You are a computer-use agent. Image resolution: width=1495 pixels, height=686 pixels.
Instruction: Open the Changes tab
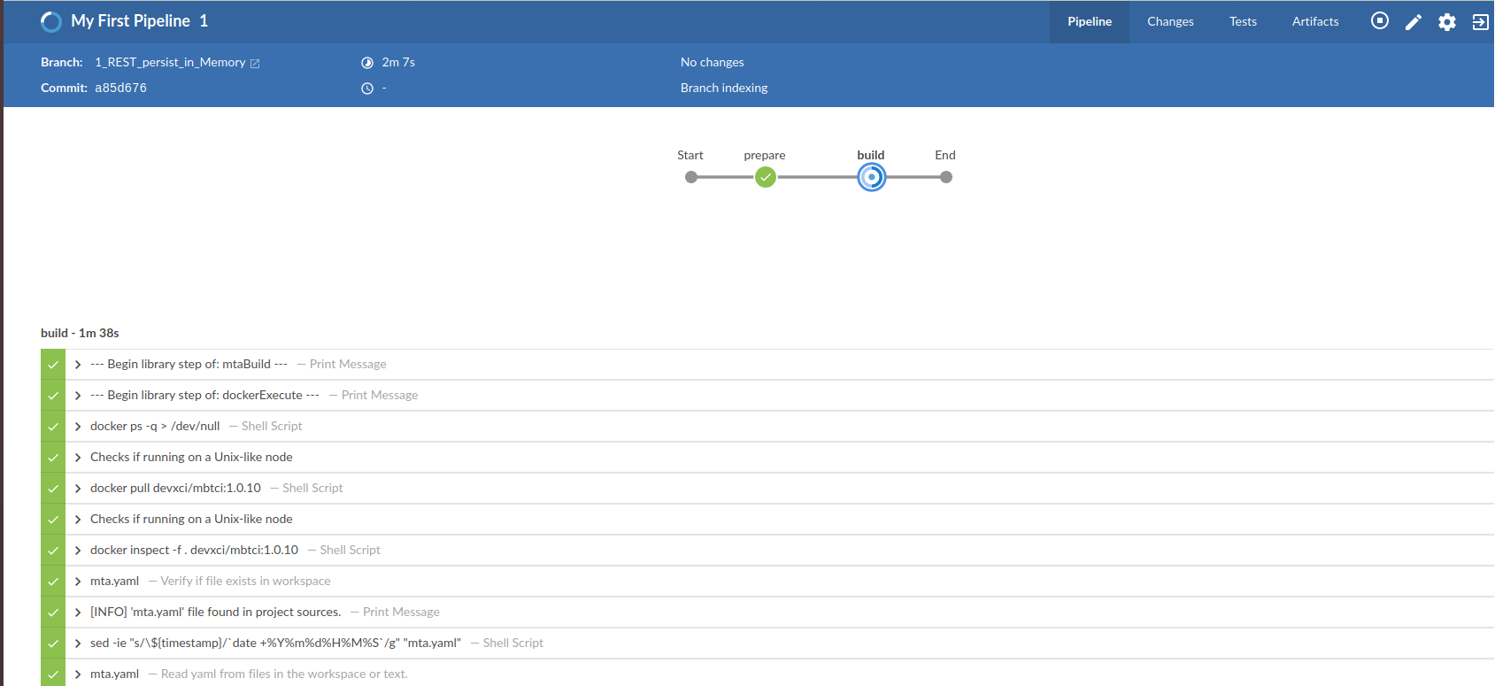pyautogui.click(x=1170, y=22)
